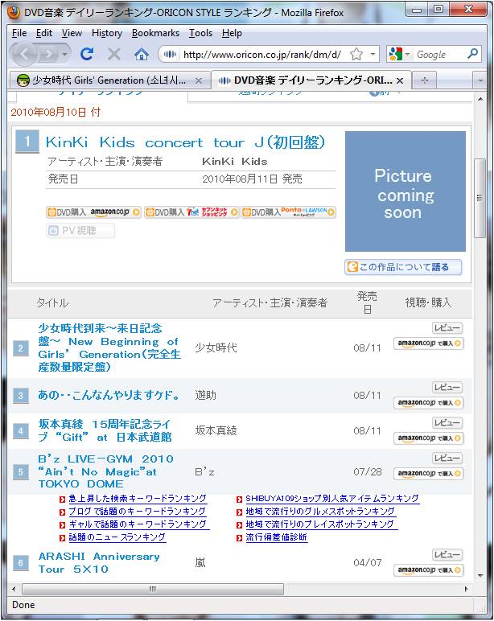Click the PV視聴 button
Screen dimensions: 494x621
80,230
